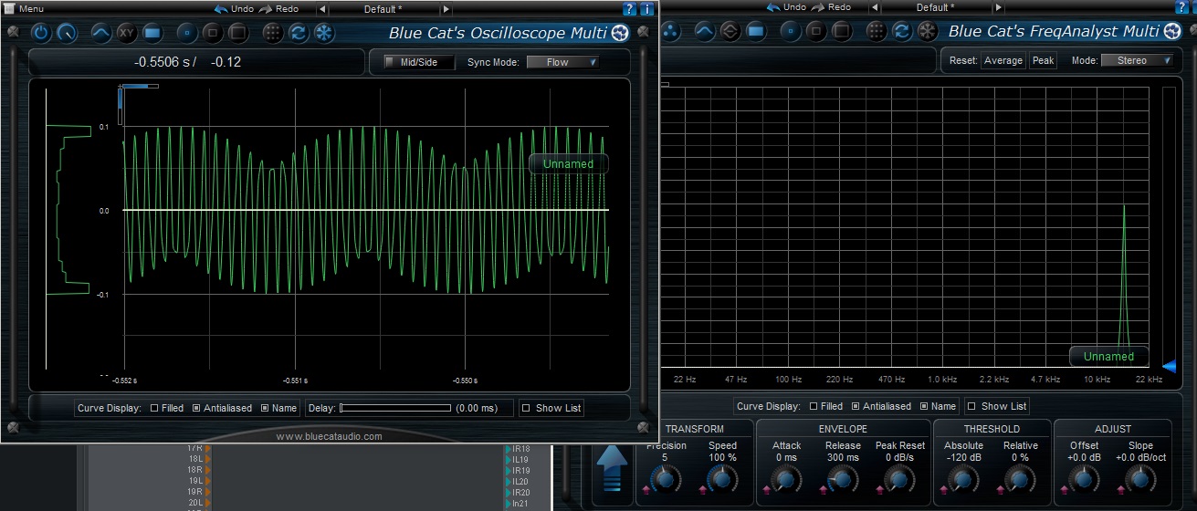This screenshot has height=511, width=1197.
Task: Enable Filled curve display in Oscilloscope
Action: click(154, 408)
